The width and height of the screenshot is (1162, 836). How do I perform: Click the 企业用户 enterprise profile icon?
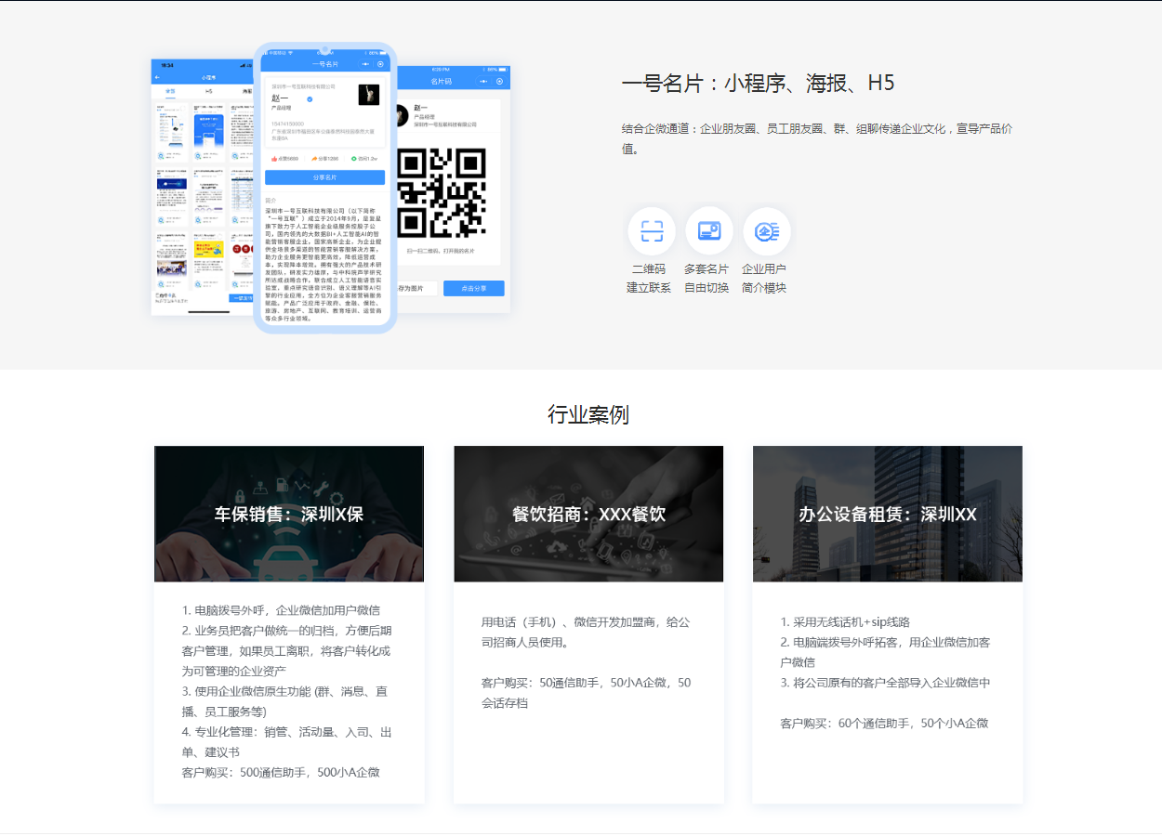tap(767, 231)
